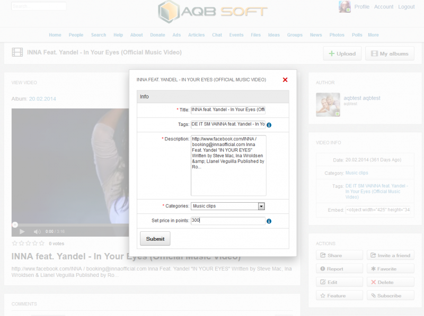Open the Events section
The height and width of the screenshot is (316, 424).
pos(236,35)
